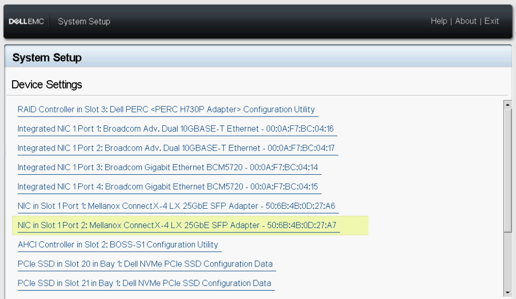Screen dimensions: 516x299
Task: Click the System Setup page heading
Action: coord(47,58)
